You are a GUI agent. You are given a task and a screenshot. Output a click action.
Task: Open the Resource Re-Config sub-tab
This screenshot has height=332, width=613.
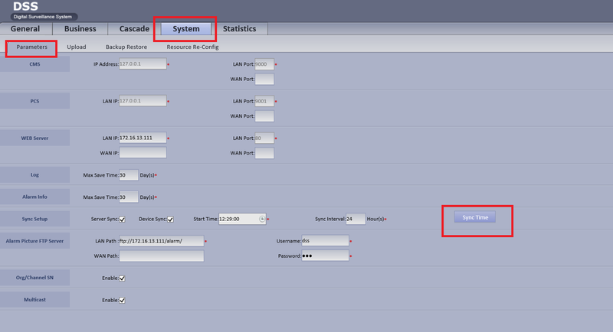click(193, 47)
